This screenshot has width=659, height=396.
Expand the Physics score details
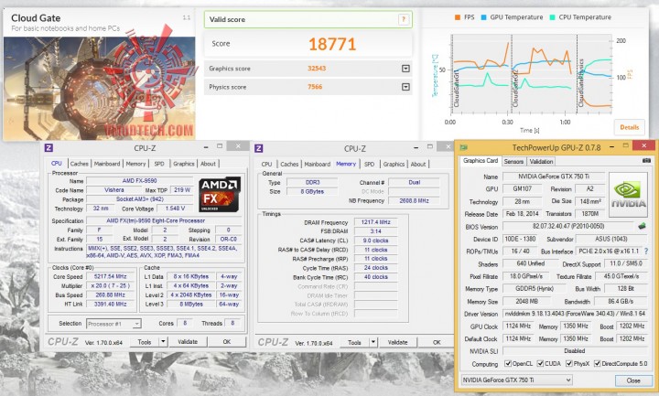(405, 87)
